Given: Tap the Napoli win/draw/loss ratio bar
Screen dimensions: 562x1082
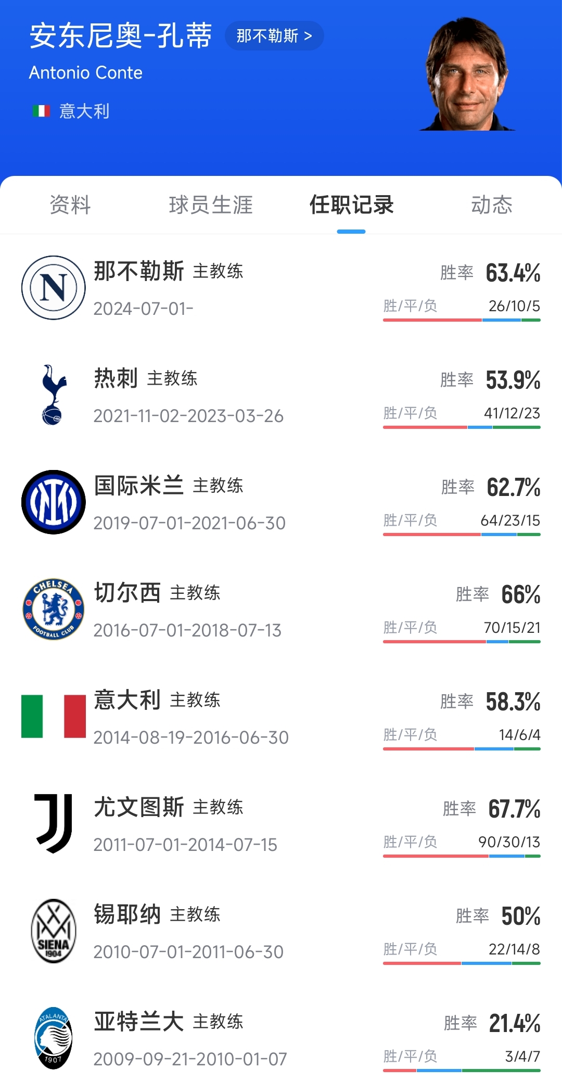Looking at the screenshot, I should (462, 320).
